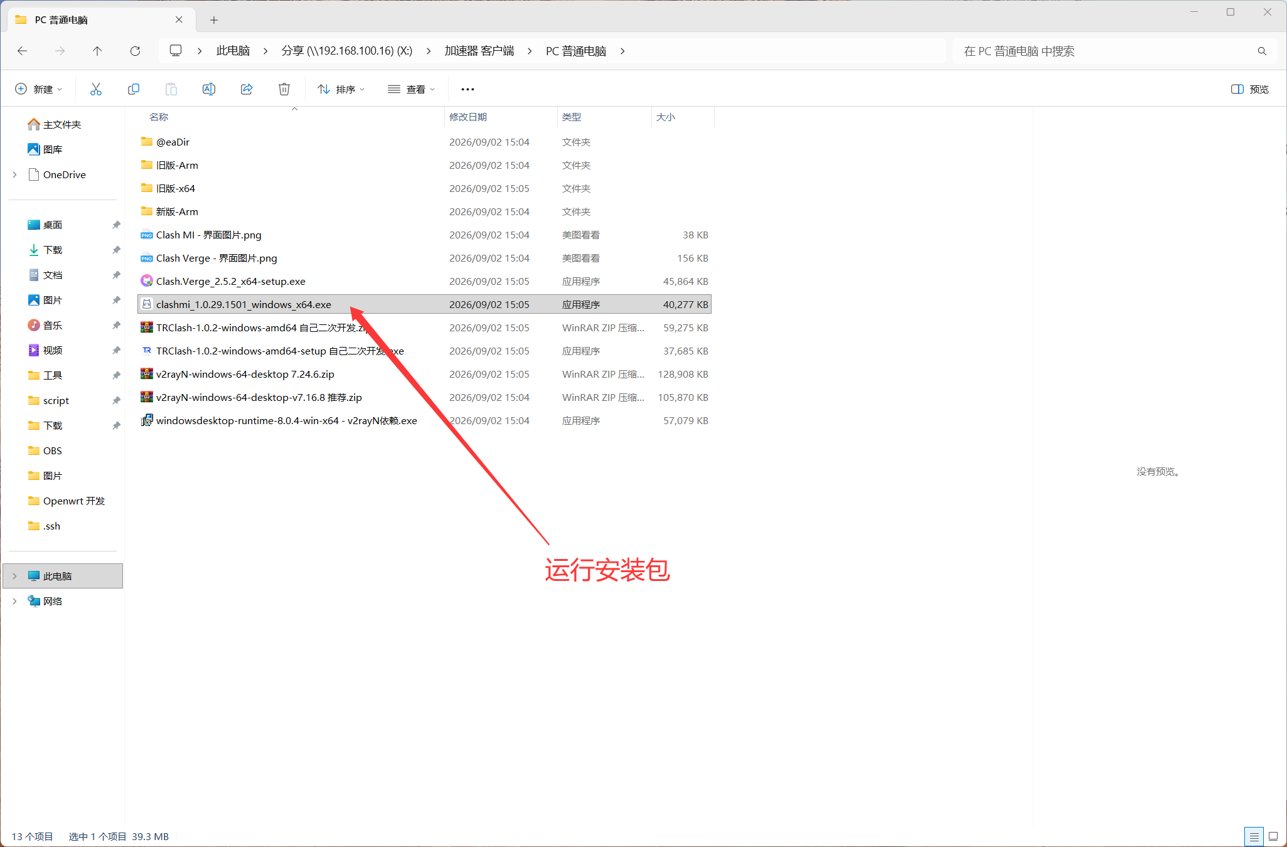
Task: Open 桌面 in sidebar
Action: tap(45, 225)
